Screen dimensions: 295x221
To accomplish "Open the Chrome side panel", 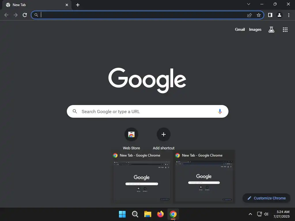I will point(270,15).
